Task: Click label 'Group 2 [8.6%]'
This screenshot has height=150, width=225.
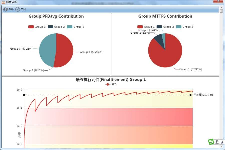Action: point(140,33)
